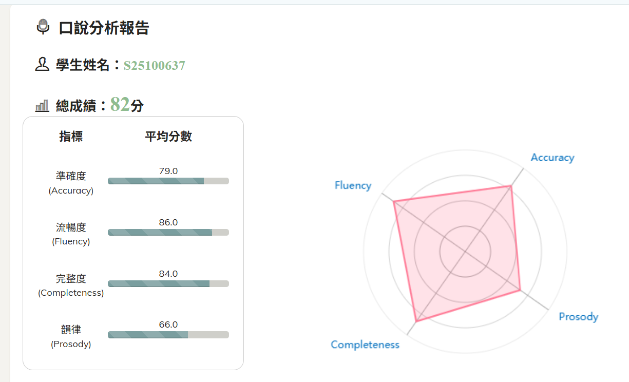Click the Accuracy label on radar chart

tap(552, 158)
